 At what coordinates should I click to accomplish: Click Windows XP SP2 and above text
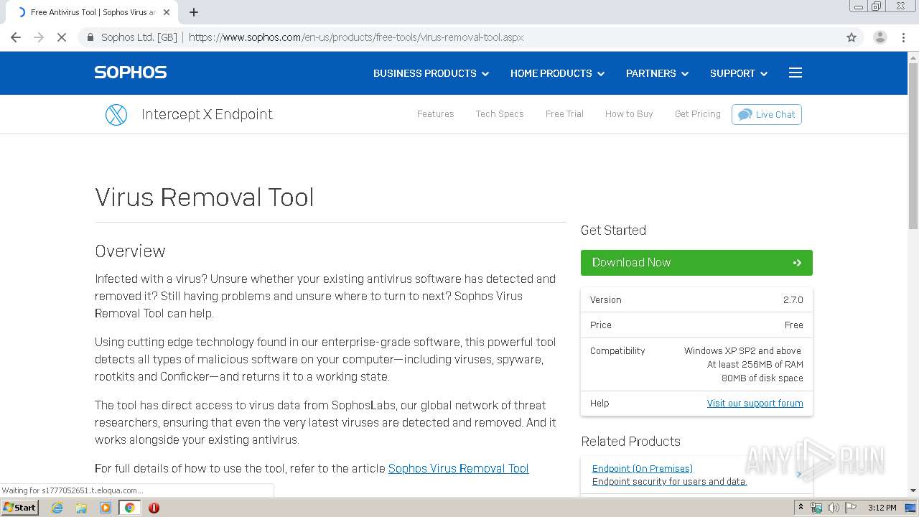[742, 351]
